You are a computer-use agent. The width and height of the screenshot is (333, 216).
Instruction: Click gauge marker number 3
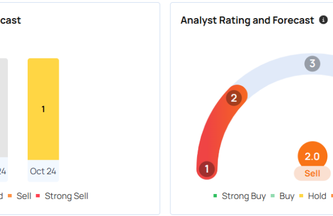pos(312,63)
